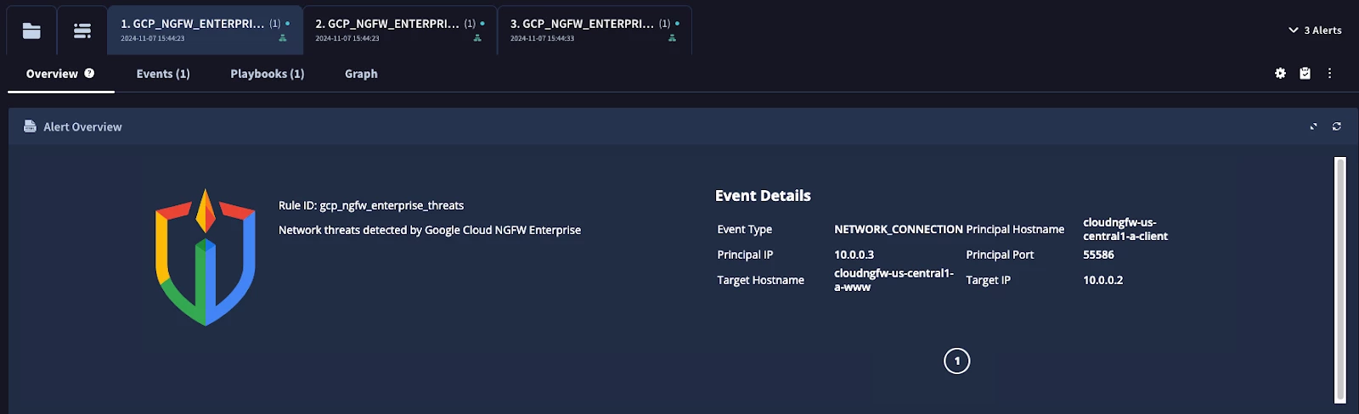Image resolution: width=1359 pixels, height=414 pixels.
Task: Click Rule ID gcp_ngfw_enterprise_threats text
Action: pyautogui.click(x=371, y=205)
